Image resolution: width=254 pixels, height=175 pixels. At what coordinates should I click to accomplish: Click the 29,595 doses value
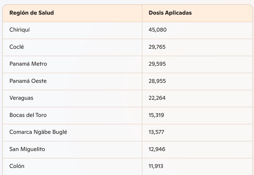point(157,64)
